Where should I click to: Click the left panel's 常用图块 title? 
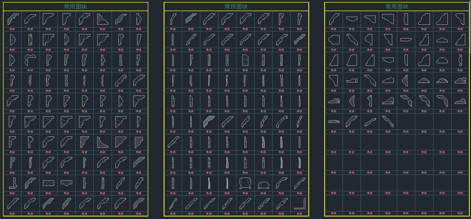[75, 7]
